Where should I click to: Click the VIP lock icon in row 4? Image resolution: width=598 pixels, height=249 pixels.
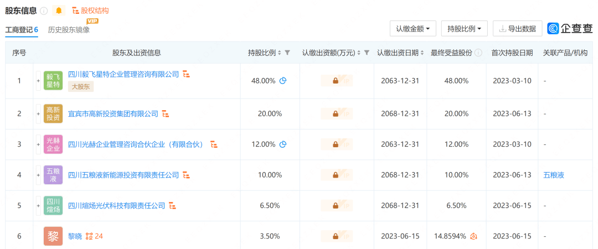(337, 175)
